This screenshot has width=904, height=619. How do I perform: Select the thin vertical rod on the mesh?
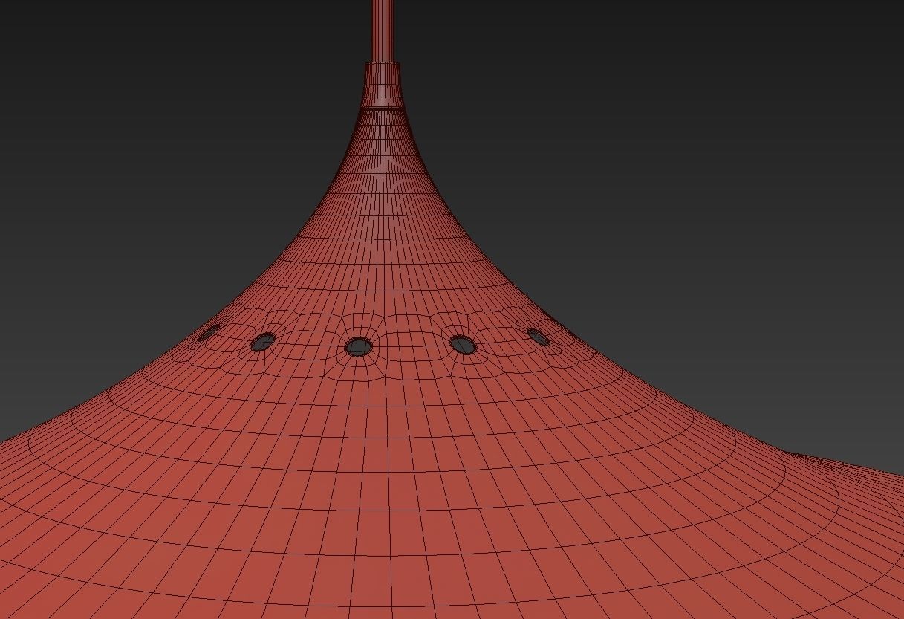[383, 31]
